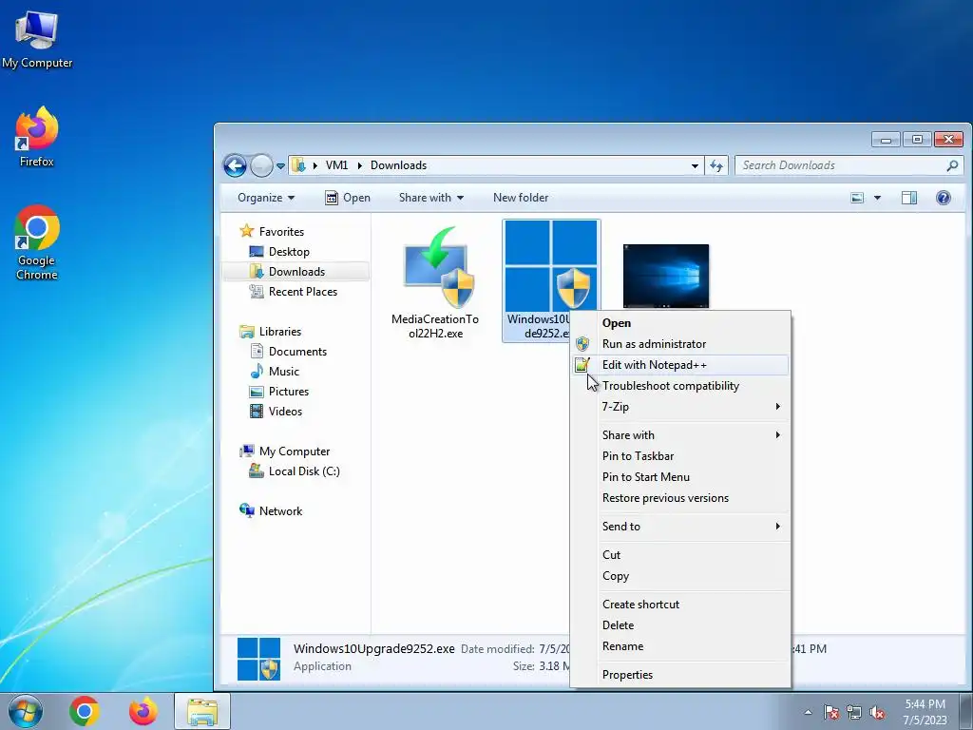973x730 pixels.
Task: Choose Open in the context menu
Action: pos(680,323)
